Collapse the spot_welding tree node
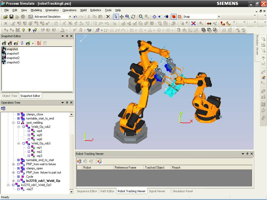This screenshot has width=267, height=200. point(13,123)
